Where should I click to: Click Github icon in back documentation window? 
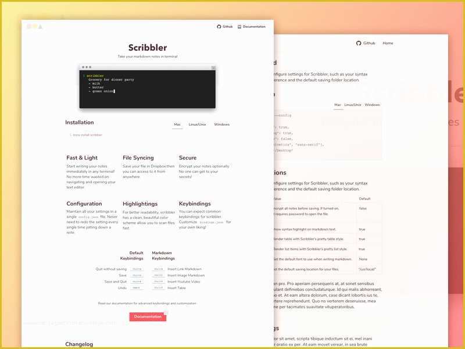point(359,43)
